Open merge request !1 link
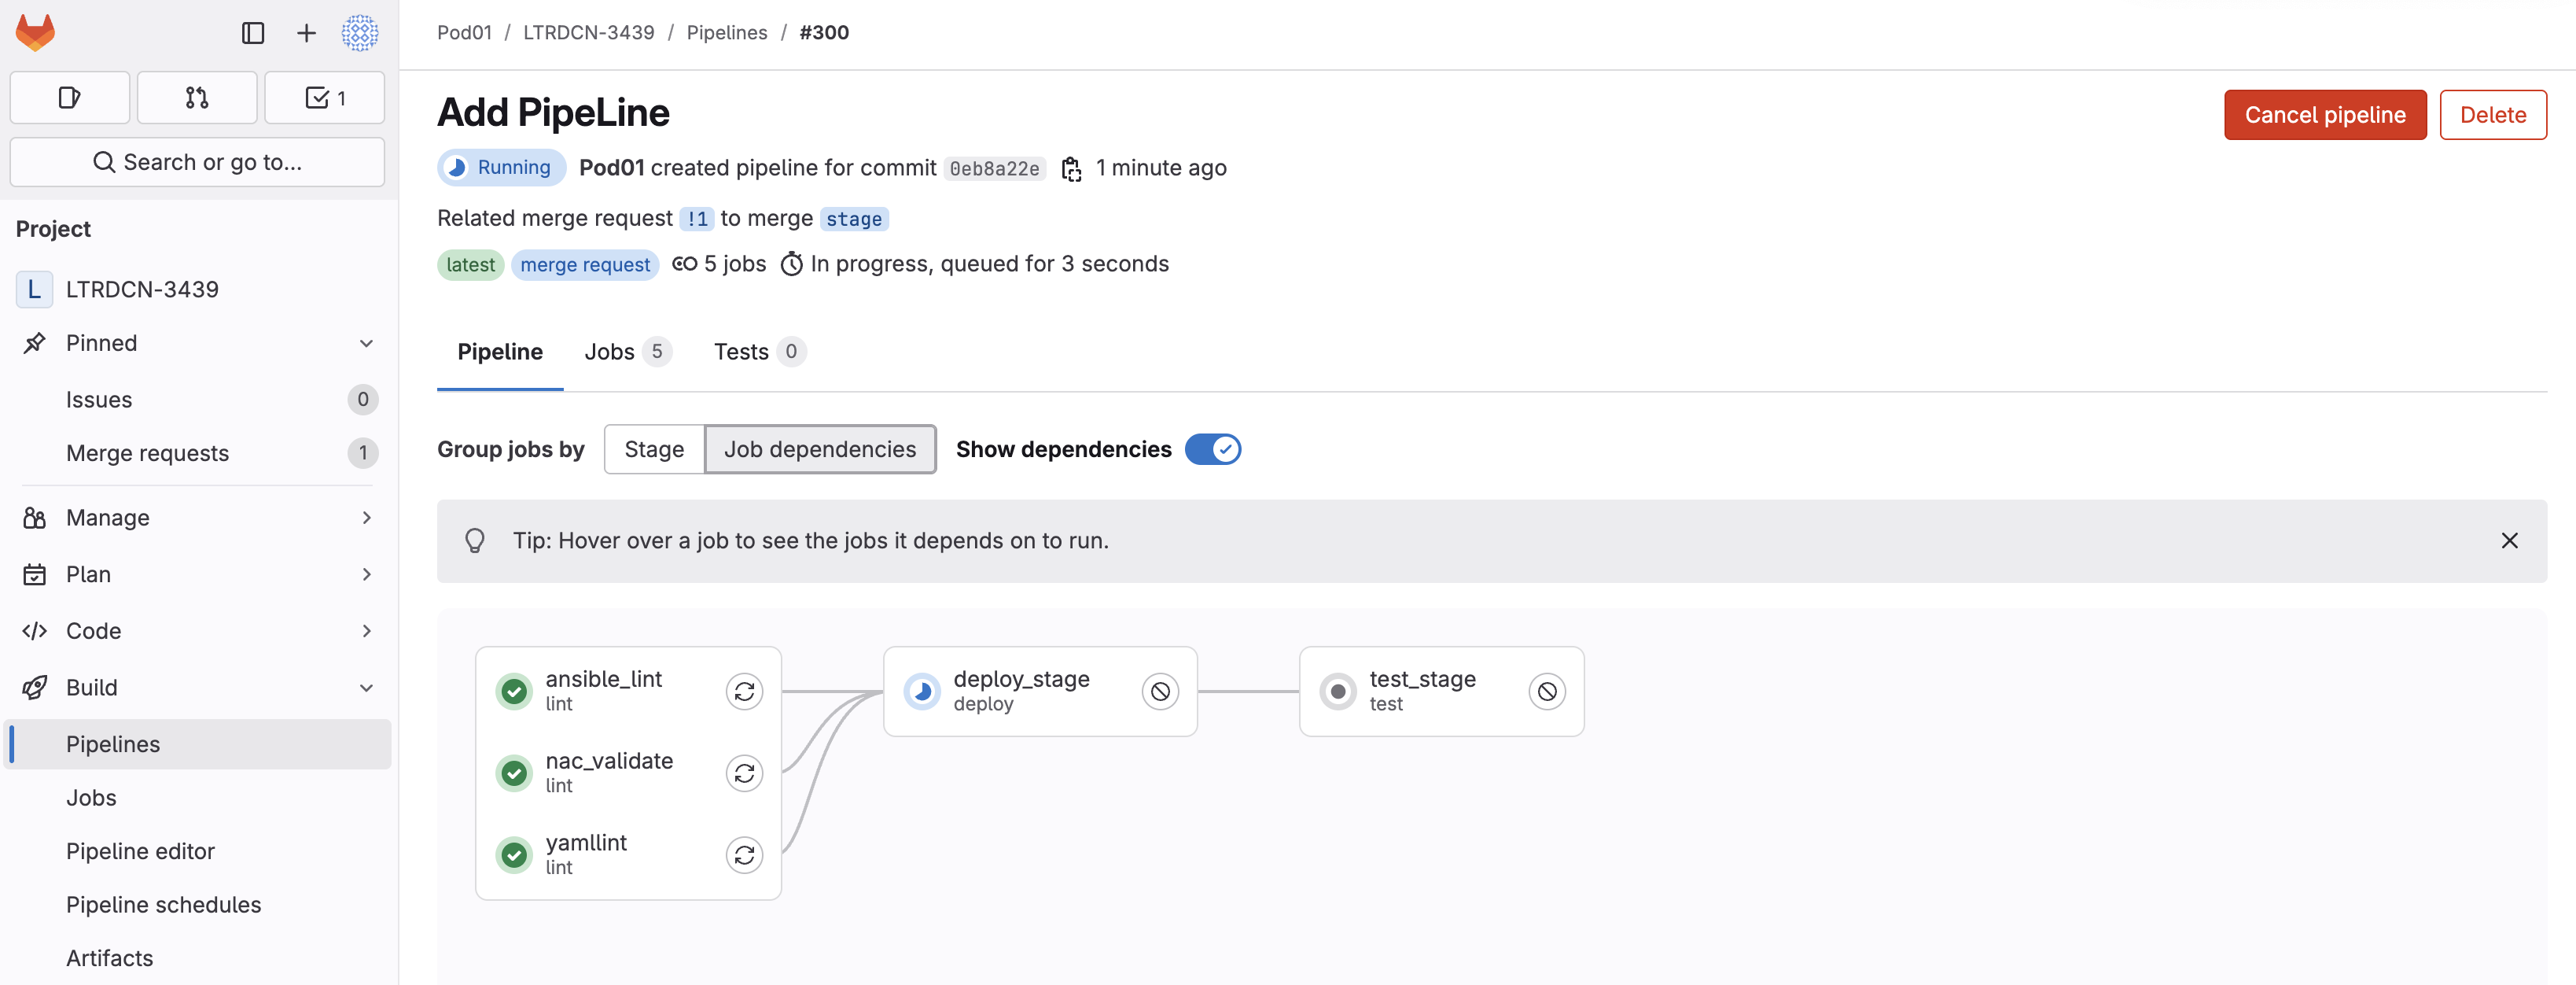The width and height of the screenshot is (2576, 985). [x=696, y=220]
